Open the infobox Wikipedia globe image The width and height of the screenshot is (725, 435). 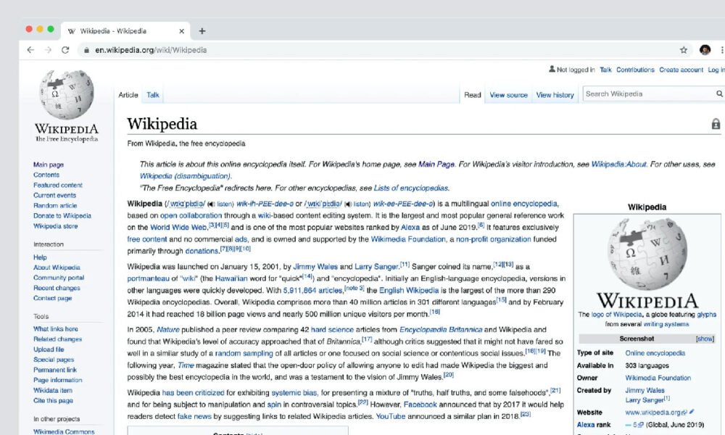click(647, 254)
